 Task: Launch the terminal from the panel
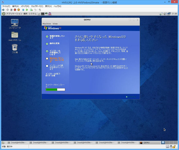(43, 14)
